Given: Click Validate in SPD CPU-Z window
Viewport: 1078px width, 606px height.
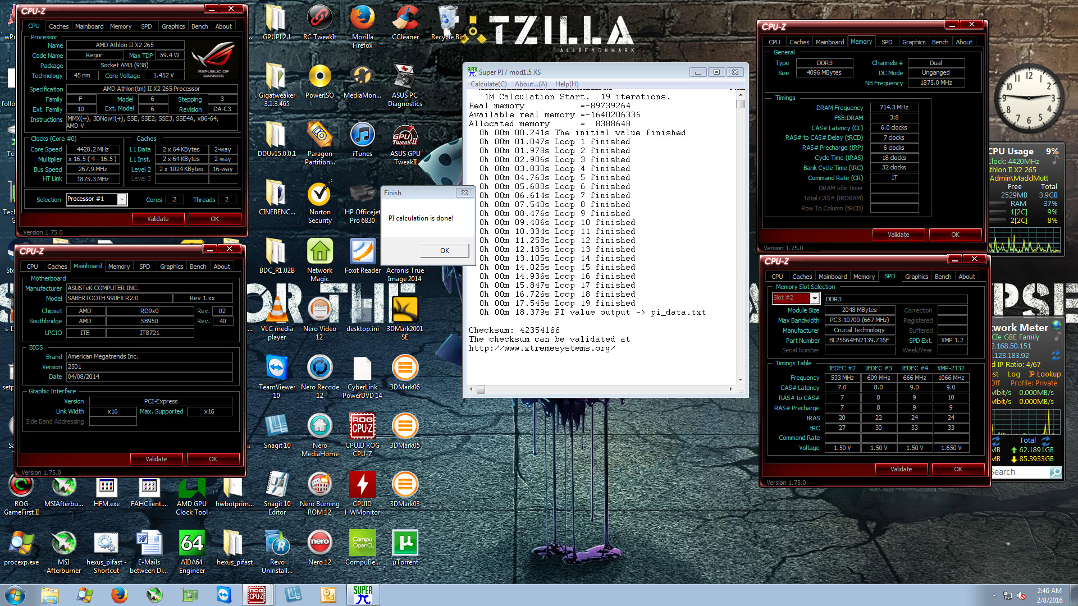Looking at the screenshot, I should [x=901, y=469].
